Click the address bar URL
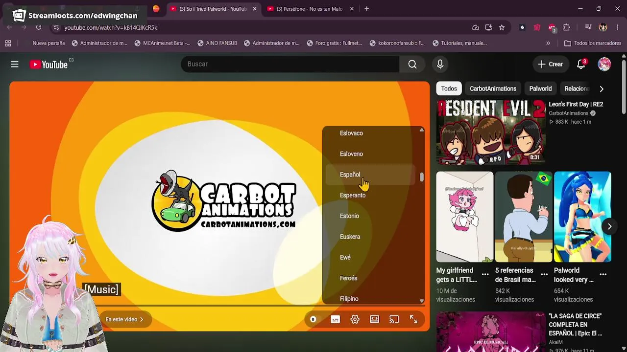Screen dimensions: 627x352 click(111, 27)
